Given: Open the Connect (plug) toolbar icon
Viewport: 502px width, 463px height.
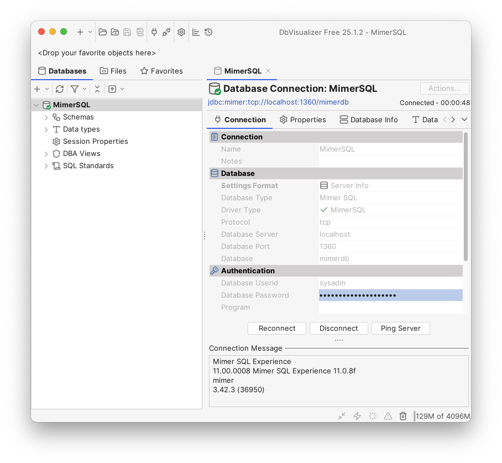Looking at the screenshot, I should (154, 32).
